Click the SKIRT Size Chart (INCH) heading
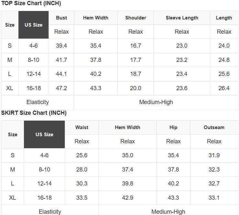The height and width of the screenshot is (215, 239). (x=34, y=113)
